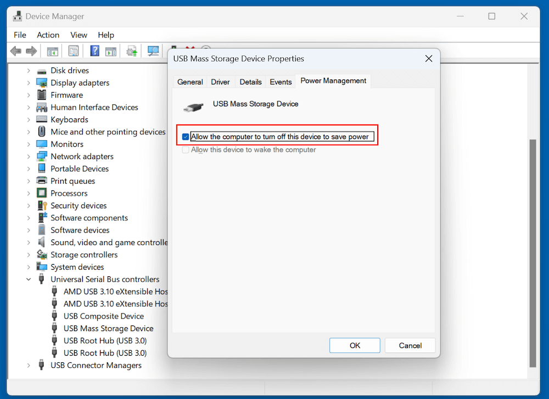The height and width of the screenshot is (399, 549).
Task: Click the Firmware chip icon
Action: click(42, 95)
